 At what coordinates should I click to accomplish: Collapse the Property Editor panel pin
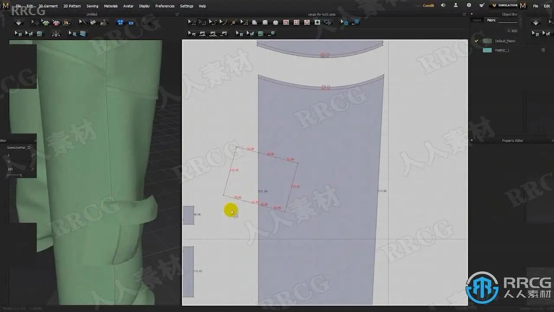click(472, 141)
